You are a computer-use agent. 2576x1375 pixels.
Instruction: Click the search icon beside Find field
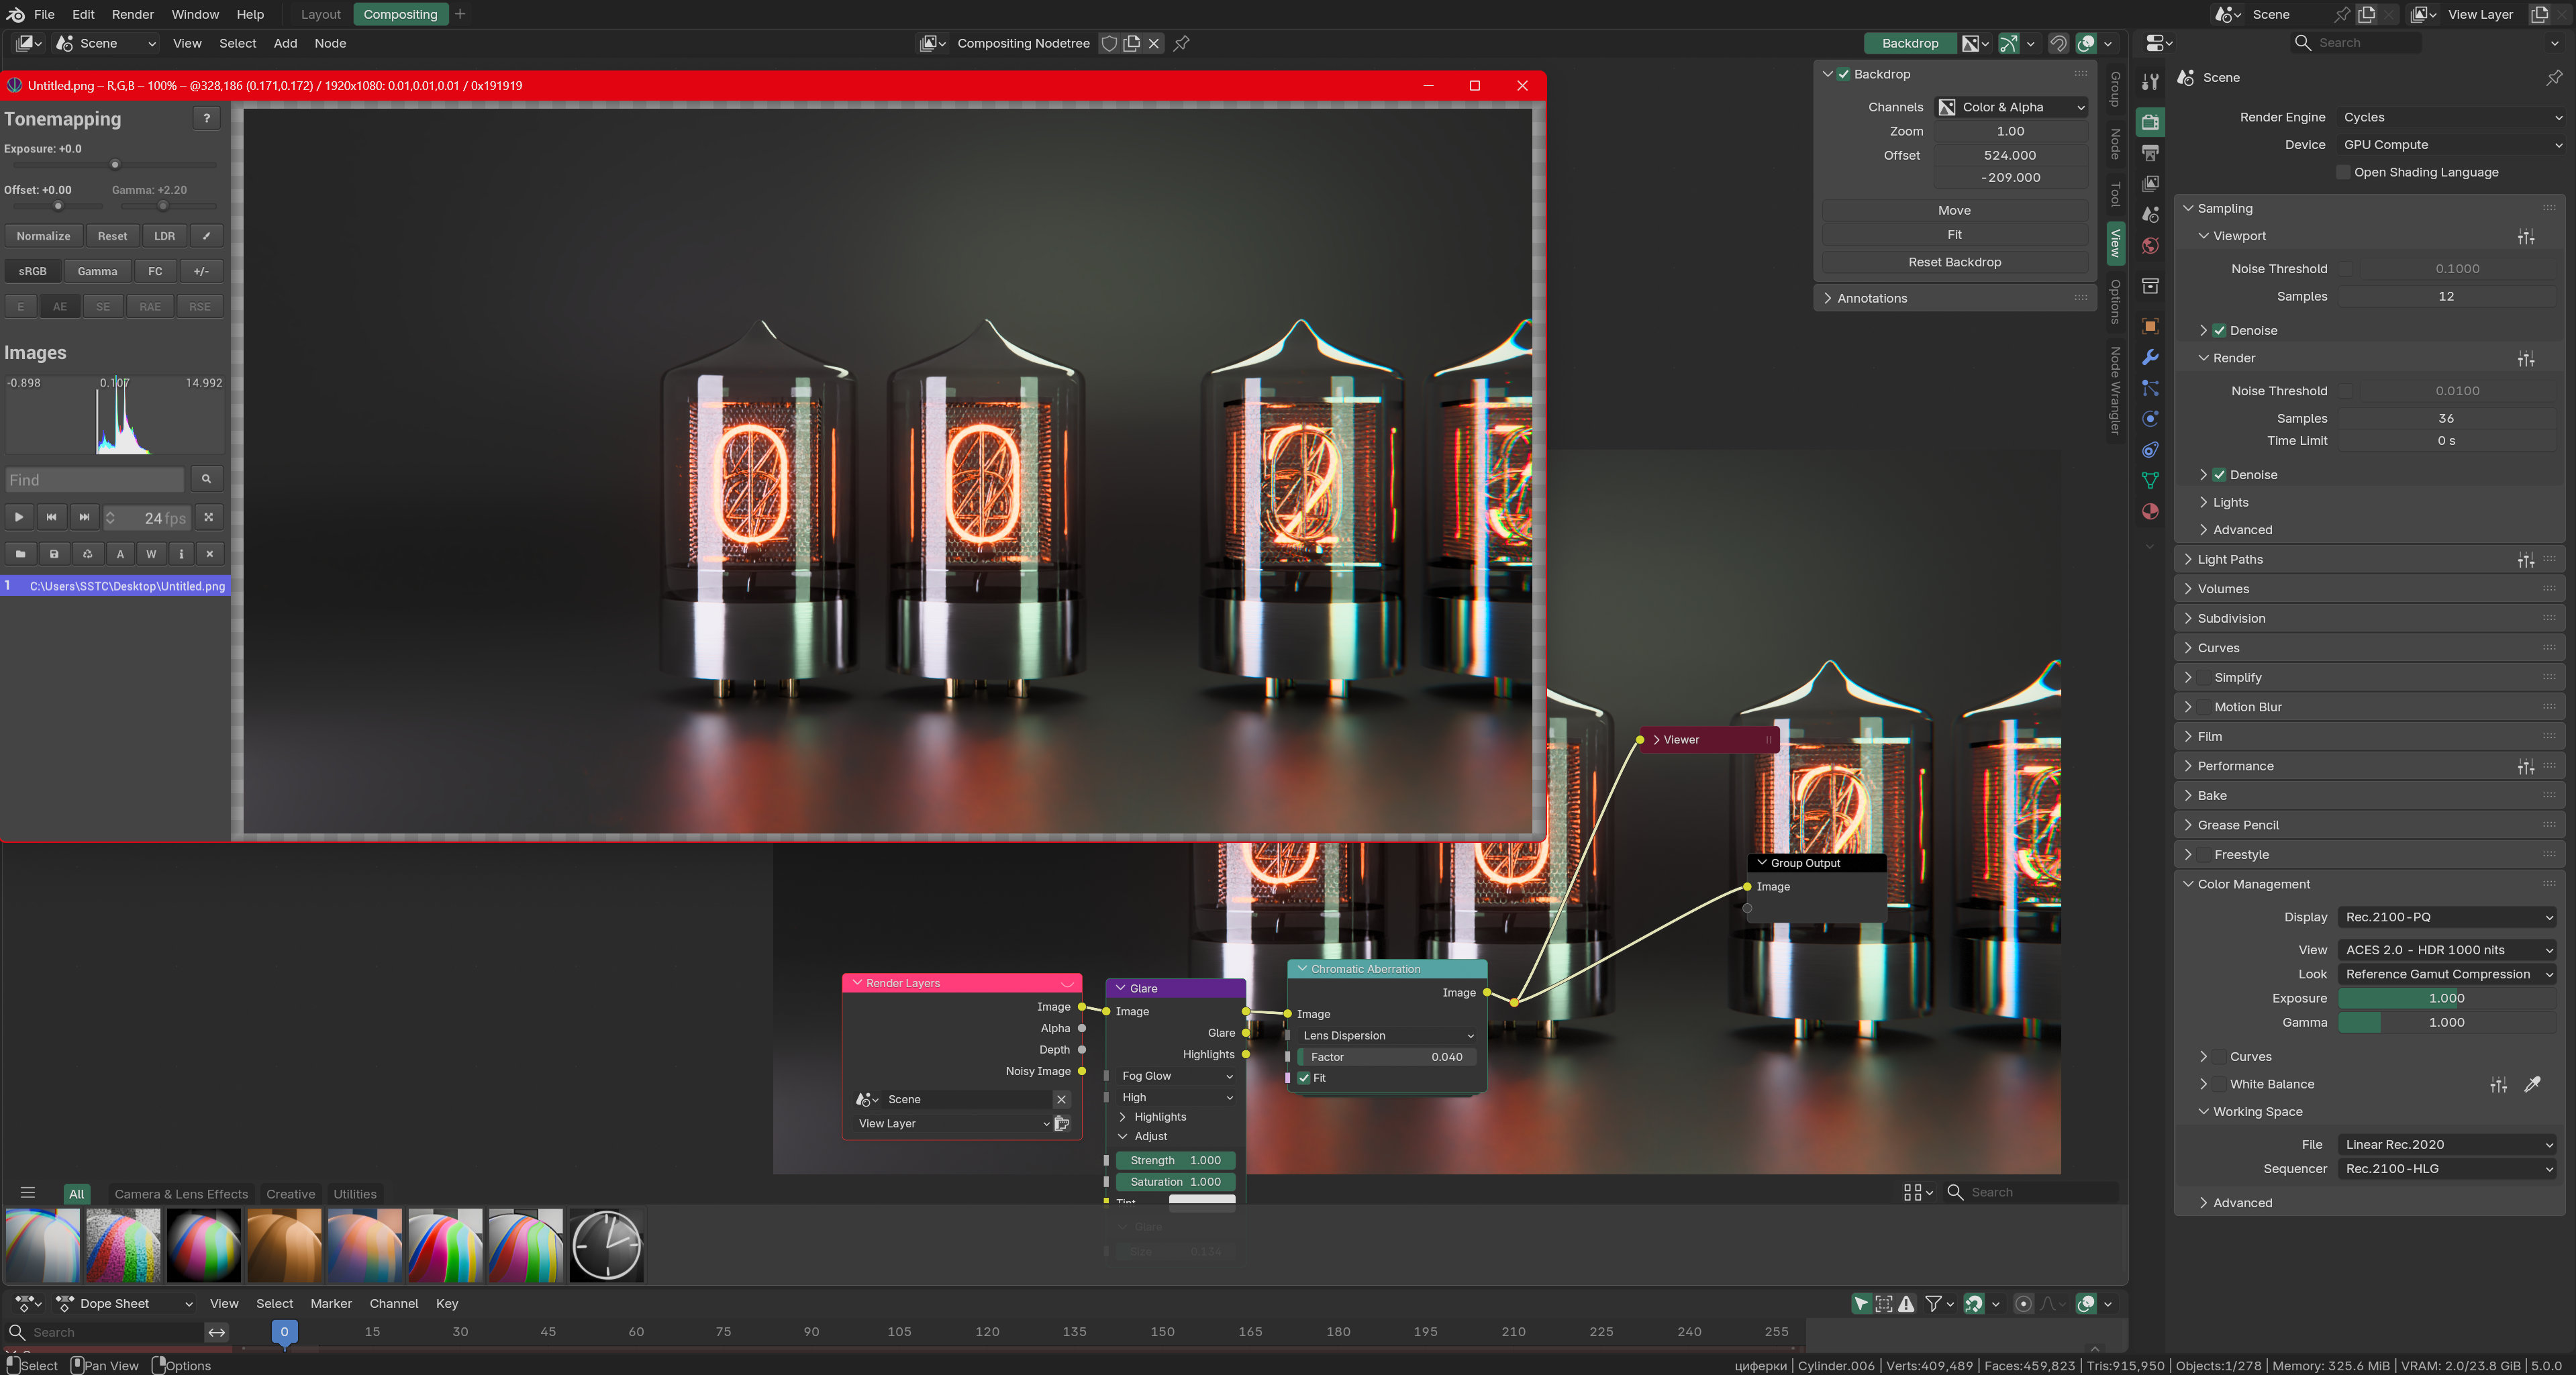point(206,479)
